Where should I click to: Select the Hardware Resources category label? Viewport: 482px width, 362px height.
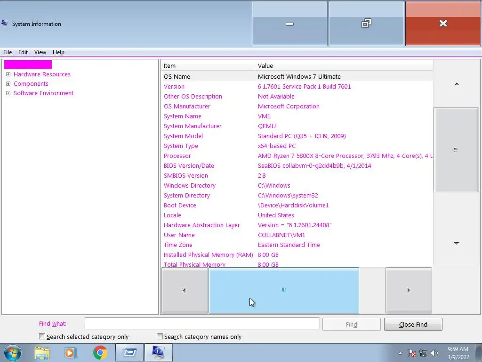42,74
